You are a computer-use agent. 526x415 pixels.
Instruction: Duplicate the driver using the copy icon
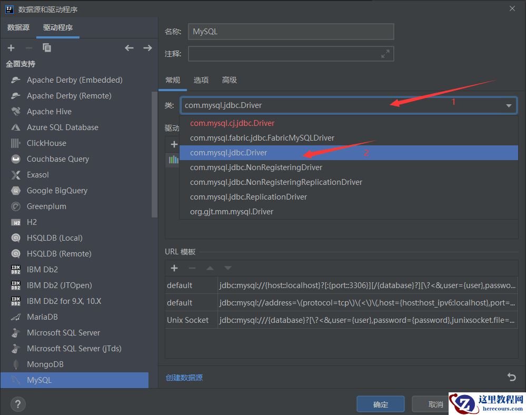(x=46, y=47)
